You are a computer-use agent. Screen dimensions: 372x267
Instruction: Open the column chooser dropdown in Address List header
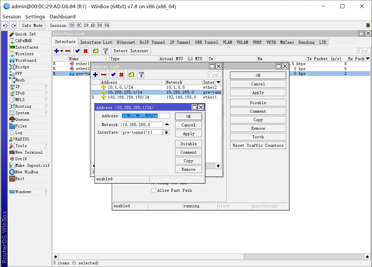(219, 82)
